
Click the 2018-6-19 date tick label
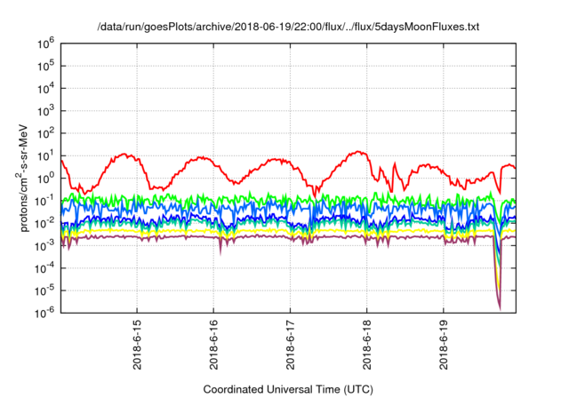pyautogui.click(x=444, y=345)
